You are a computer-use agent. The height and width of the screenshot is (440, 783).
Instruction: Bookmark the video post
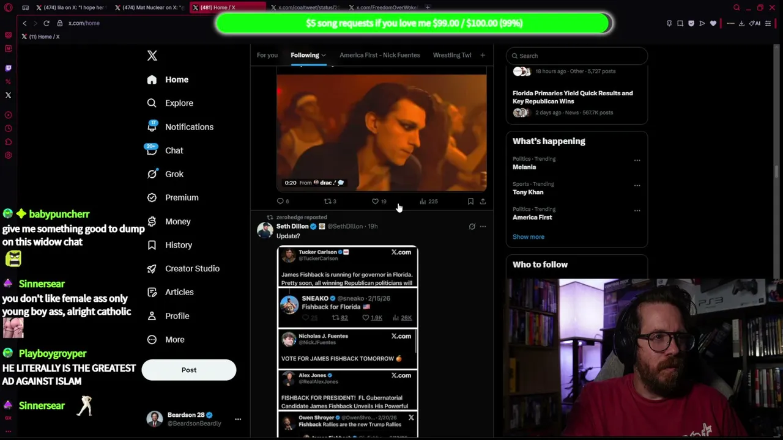[x=470, y=201]
